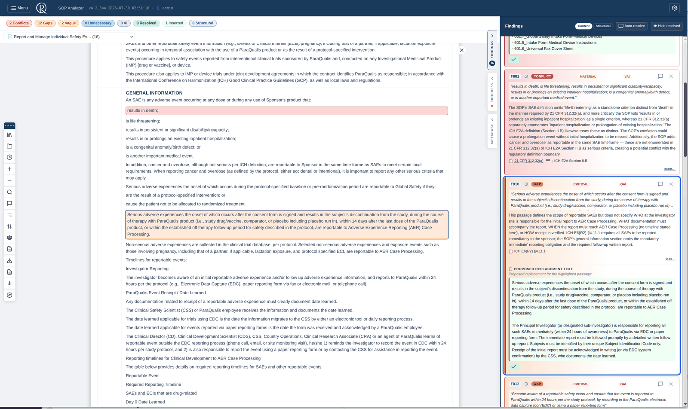
Task: Click the orange highlighted serious adverse experiences passage
Action: click(287, 225)
